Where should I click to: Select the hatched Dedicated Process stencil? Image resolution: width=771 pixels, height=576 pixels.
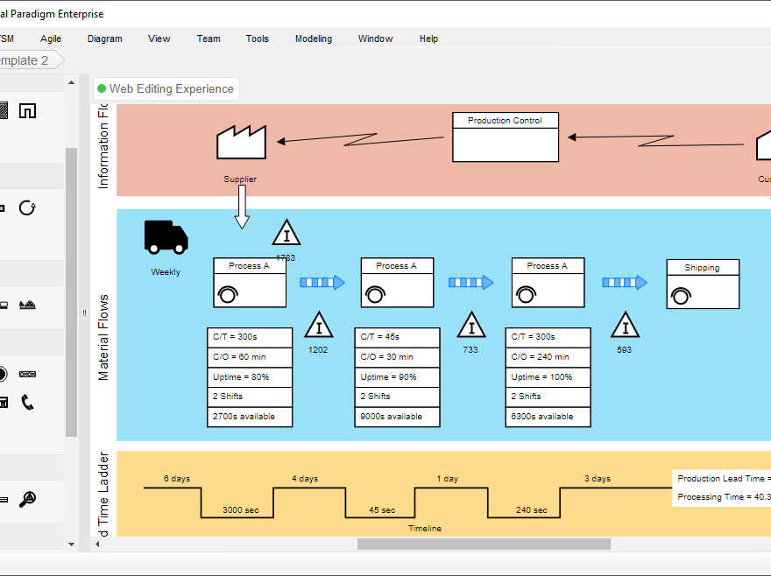[3, 110]
